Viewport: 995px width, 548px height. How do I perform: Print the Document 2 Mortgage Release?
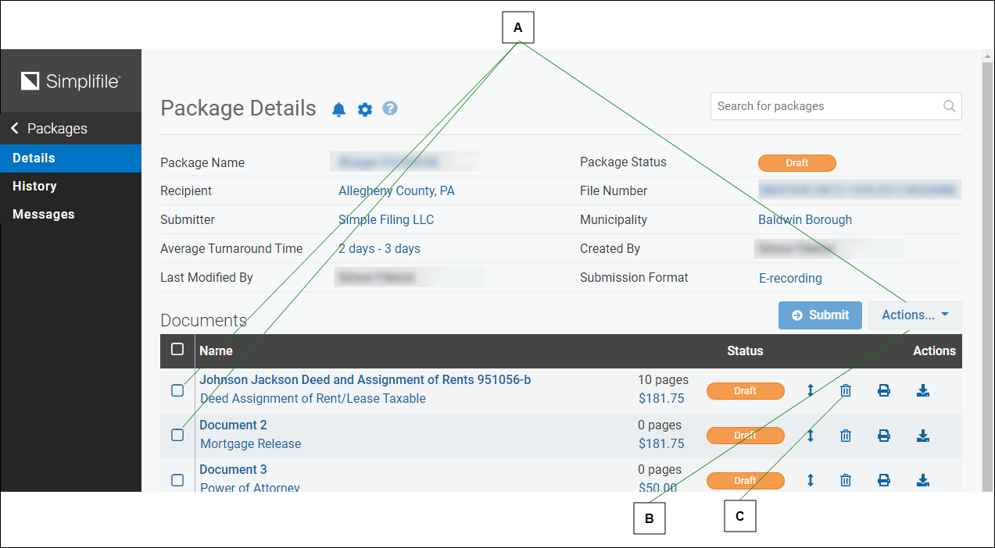coord(883,436)
